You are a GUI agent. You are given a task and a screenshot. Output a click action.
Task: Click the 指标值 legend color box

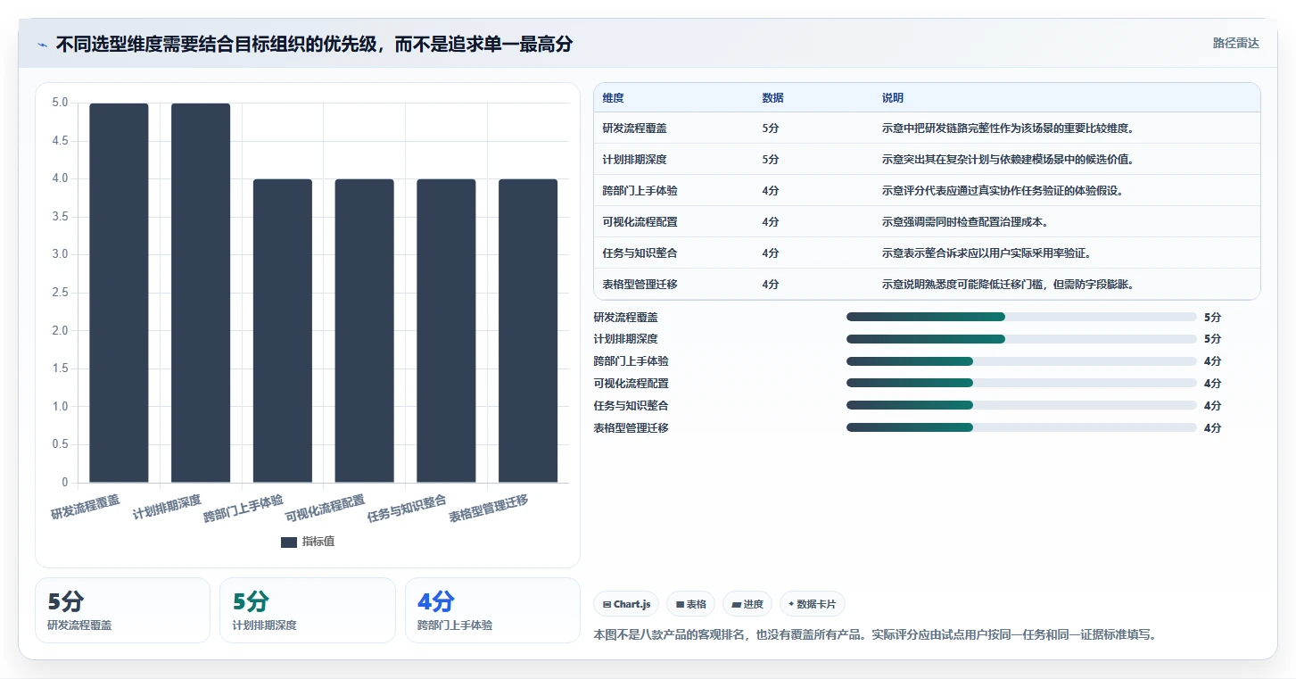point(289,542)
